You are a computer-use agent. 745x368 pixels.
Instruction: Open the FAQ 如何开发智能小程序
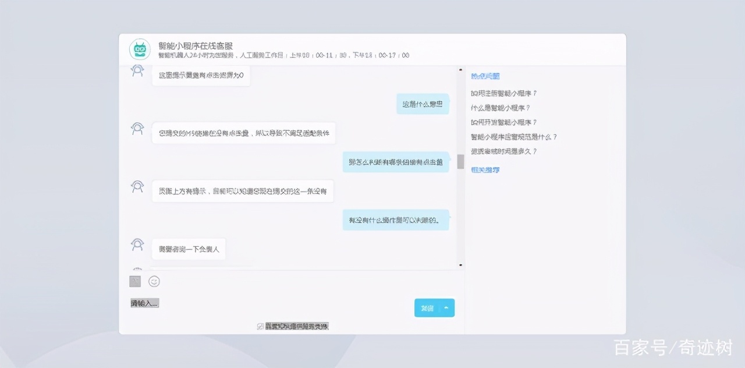[x=504, y=122]
